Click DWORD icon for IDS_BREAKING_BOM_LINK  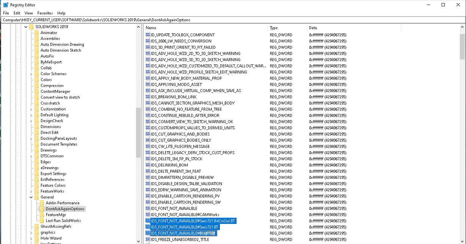148,97
